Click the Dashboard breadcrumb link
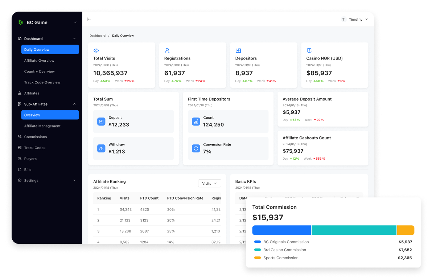The height and width of the screenshot is (278, 428). [98, 36]
